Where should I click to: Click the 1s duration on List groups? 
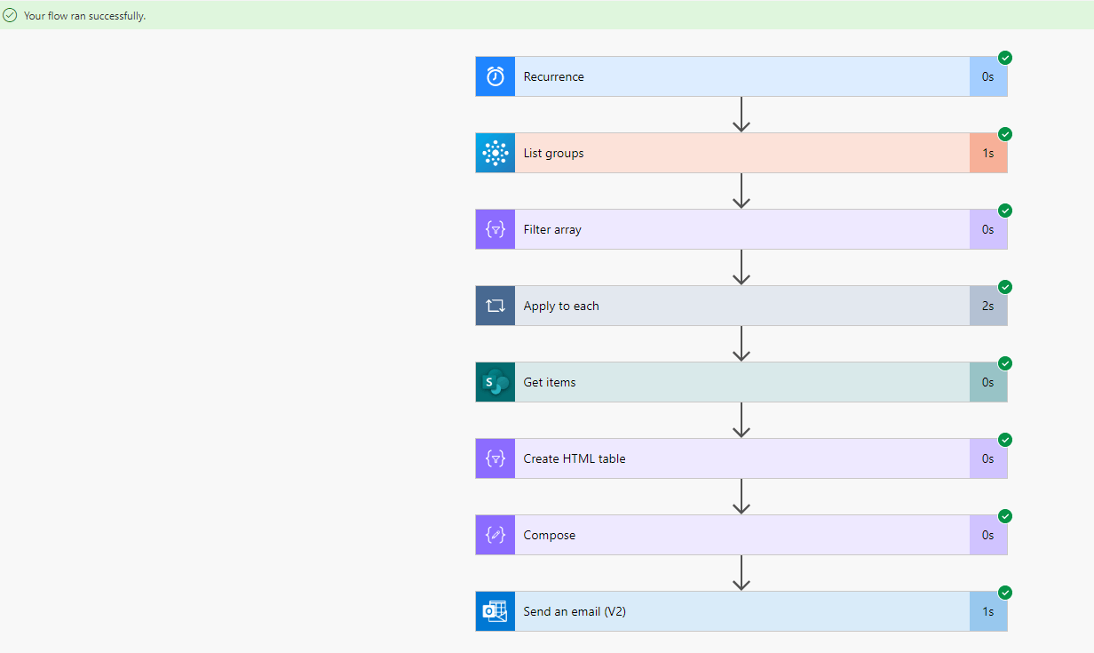988,153
